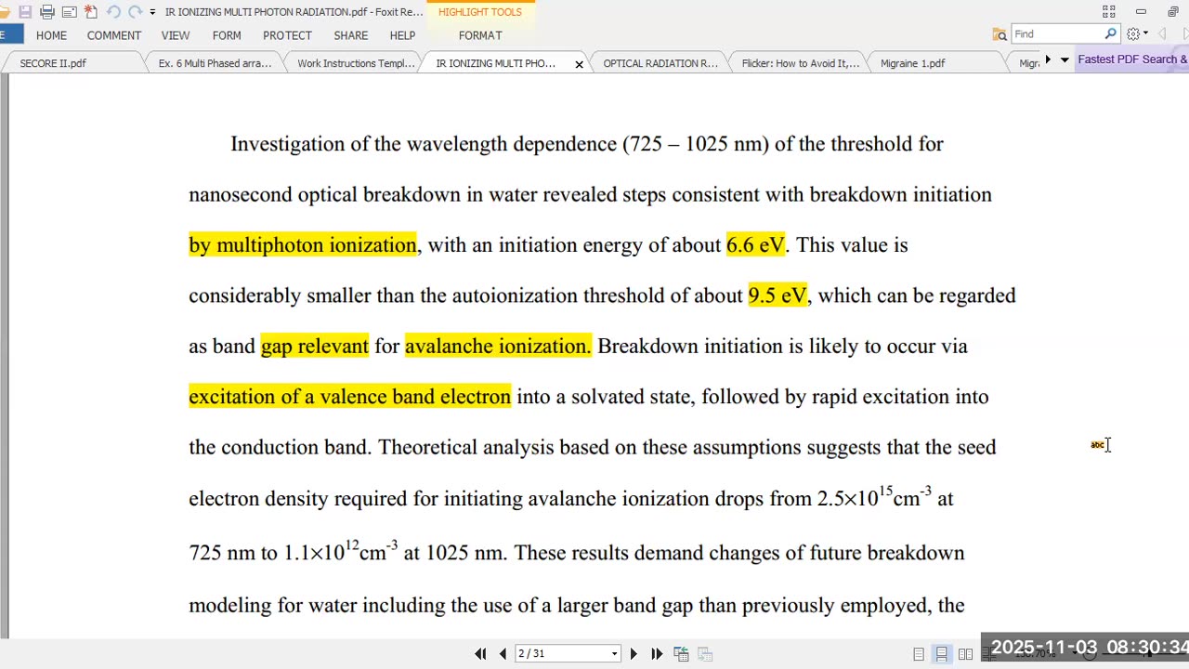Click highlighted 'excitation of a valence band electron'
The height and width of the screenshot is (669, 1189).
pyautogui.click(x=350, y=397)
